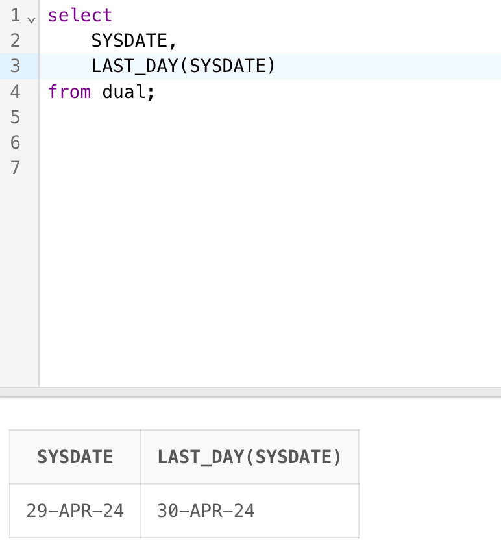This screenshot has width=501, height=556.
Task: Place cursor on the select keyword
Action: click(x=80, y=16)
